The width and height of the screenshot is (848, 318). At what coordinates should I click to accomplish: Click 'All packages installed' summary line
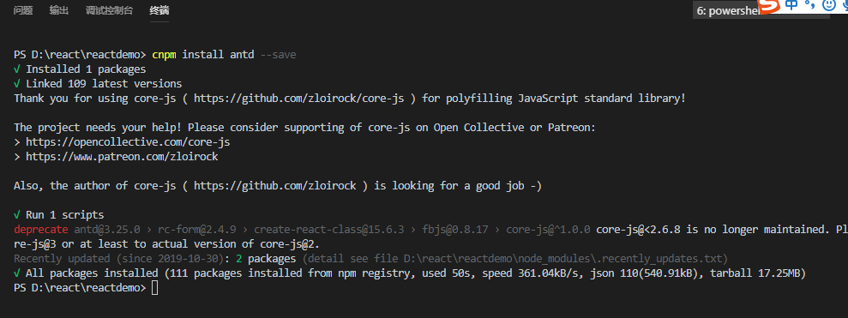(x=410, y=273)
